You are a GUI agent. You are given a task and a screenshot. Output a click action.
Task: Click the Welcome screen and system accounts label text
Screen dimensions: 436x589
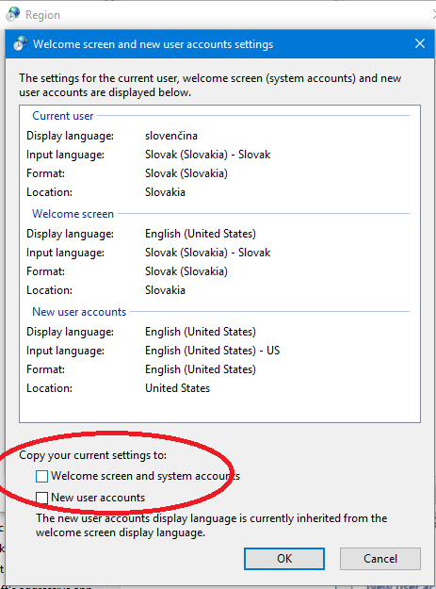tap(146, 476)
